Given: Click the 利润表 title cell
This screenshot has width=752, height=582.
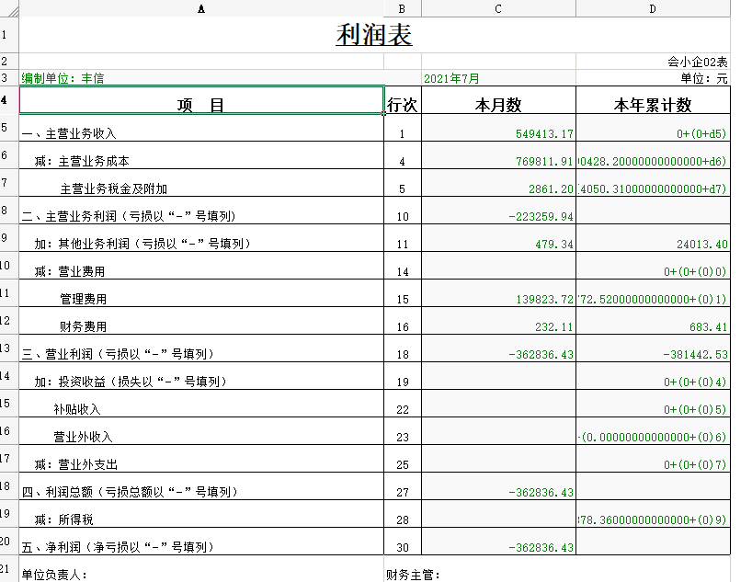Looking at the screenshot, I should (x=374, y=35).
